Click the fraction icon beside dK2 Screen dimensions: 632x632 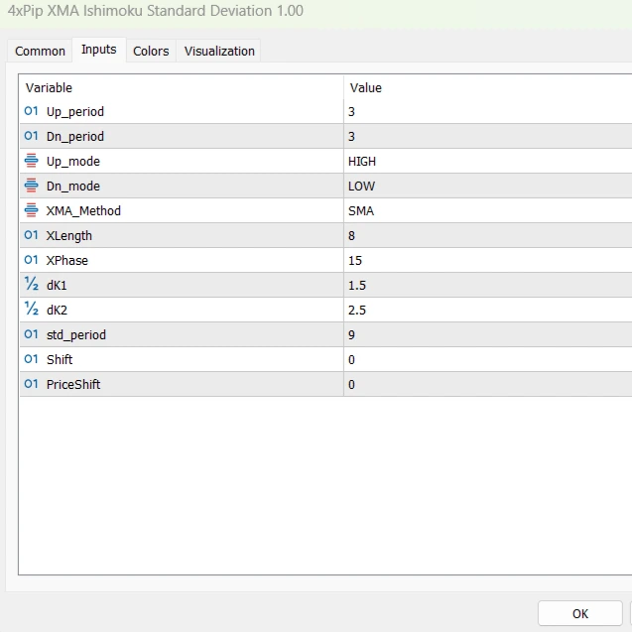[31, 310]
